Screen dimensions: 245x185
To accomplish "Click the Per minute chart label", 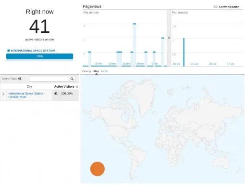I will click(91, 13).
